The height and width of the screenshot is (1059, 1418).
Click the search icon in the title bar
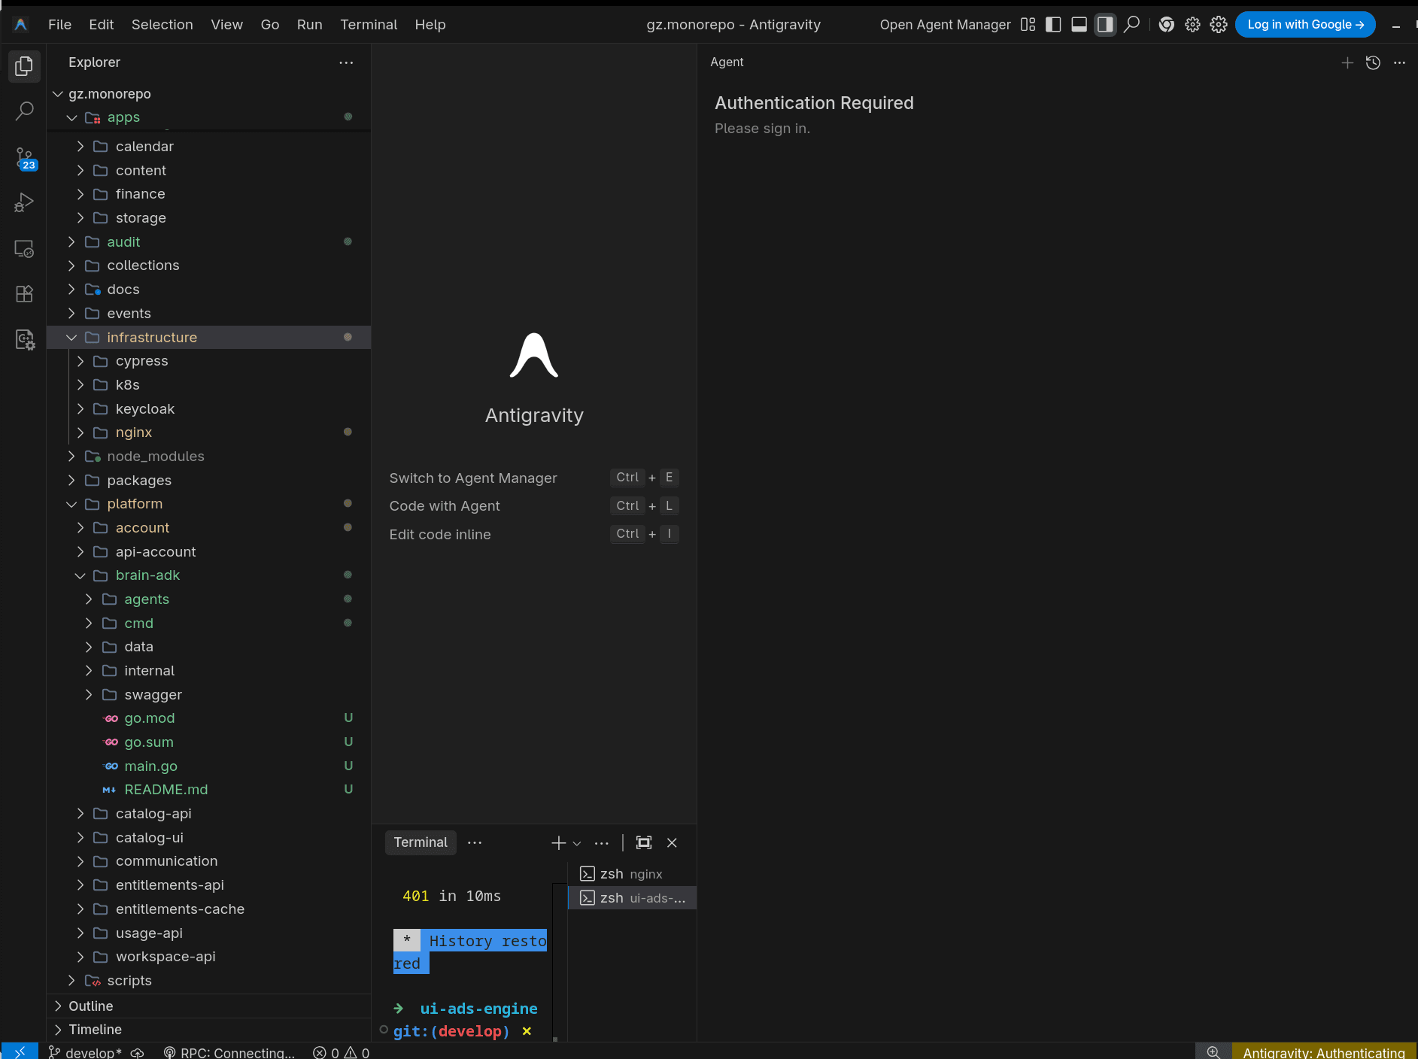click(1131, 24)
